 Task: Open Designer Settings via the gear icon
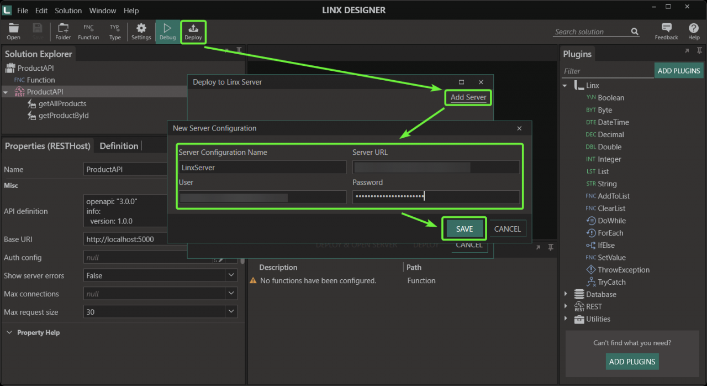pyautogui.click(x=141, y=32)
